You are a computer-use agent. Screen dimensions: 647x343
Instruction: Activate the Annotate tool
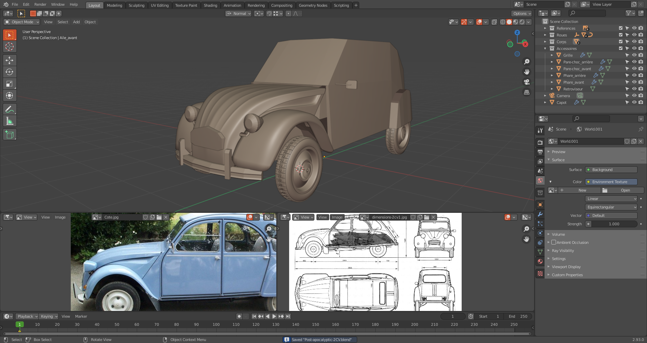tap(9, 109)
